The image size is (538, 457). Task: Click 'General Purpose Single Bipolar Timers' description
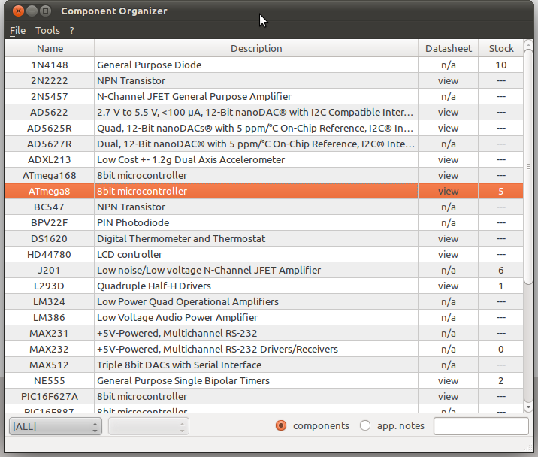click(183, 381)
